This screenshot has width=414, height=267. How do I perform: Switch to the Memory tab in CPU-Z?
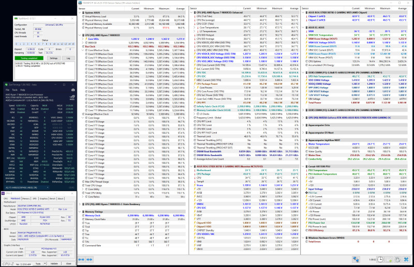point(26,198)
